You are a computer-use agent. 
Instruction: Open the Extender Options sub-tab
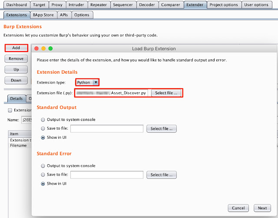(82, 15)
